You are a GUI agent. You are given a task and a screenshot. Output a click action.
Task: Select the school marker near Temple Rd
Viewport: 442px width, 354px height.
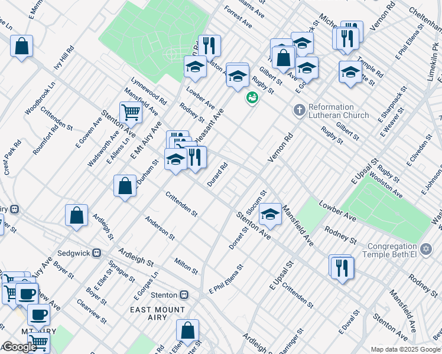pyautogui.click(x=350, y=71)
